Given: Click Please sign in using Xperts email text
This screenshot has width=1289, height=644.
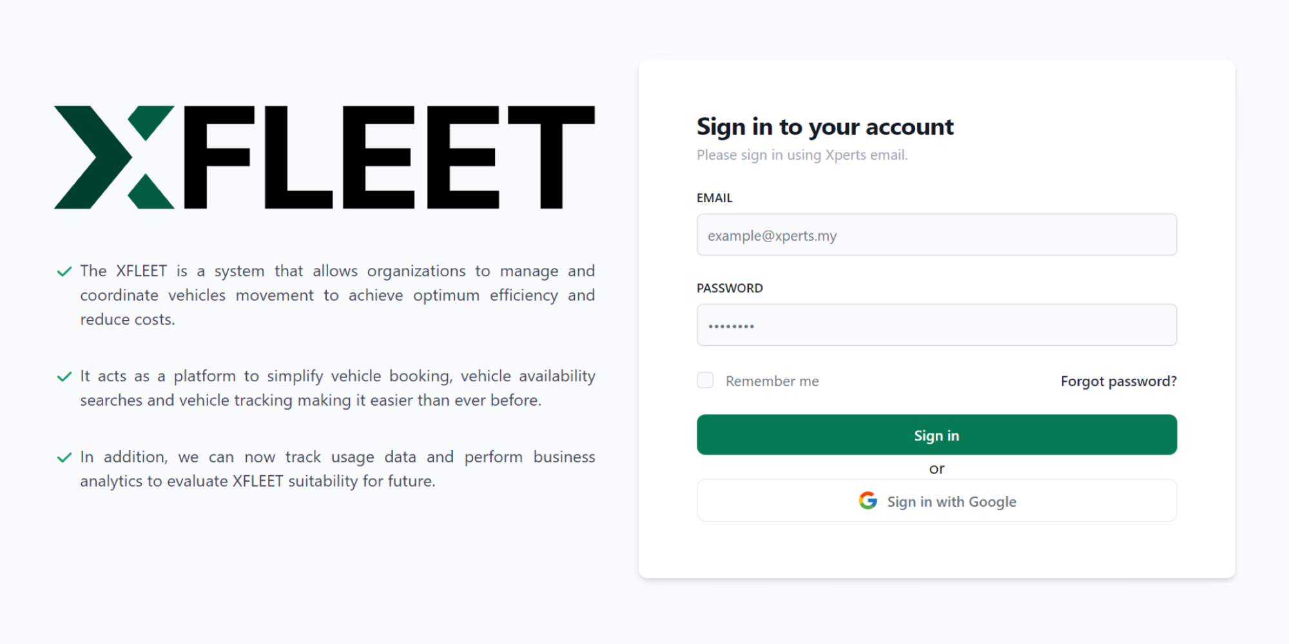Looking at the screenshot, I should [802, 155].
